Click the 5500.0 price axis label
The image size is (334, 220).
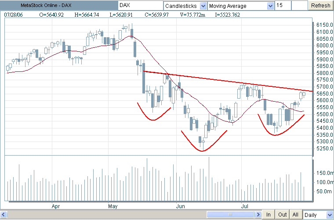tap(325, 114)
